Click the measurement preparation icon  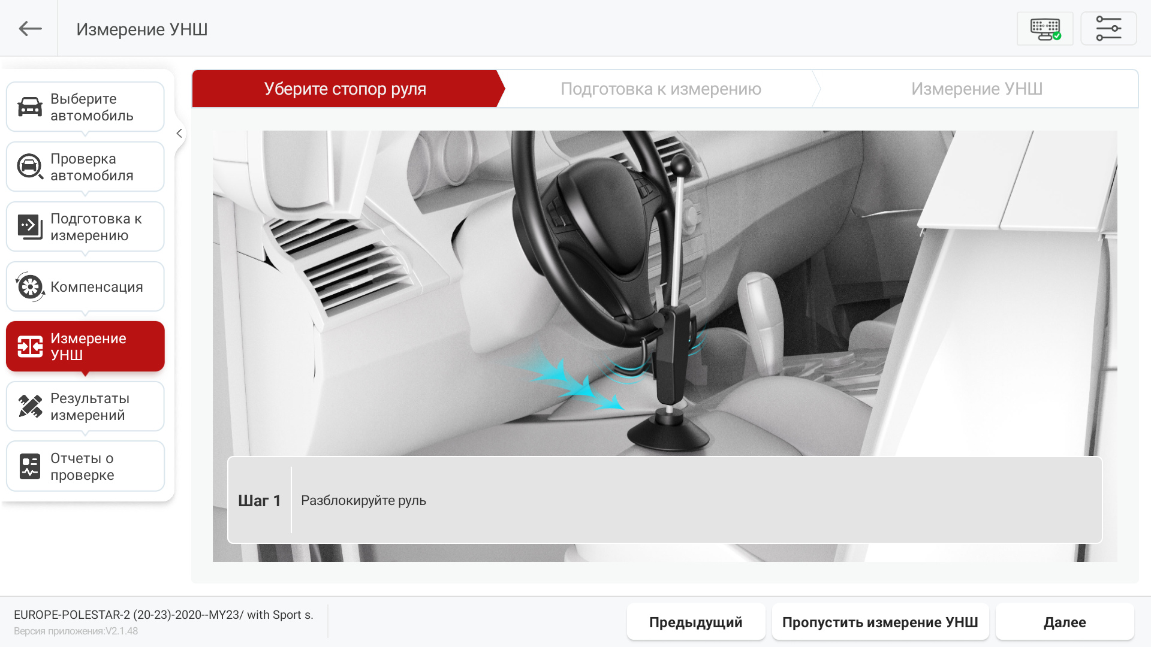click(x=29, y=226)
